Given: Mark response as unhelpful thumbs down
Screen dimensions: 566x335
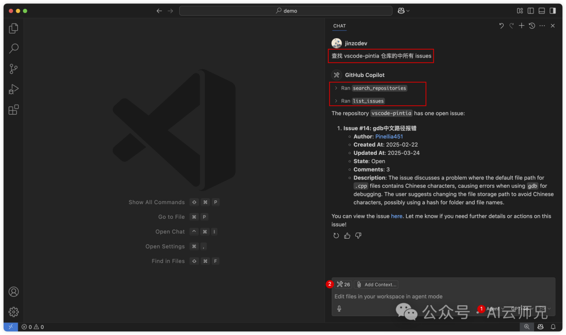Looking at the screenshot, I should pos(358,236).
